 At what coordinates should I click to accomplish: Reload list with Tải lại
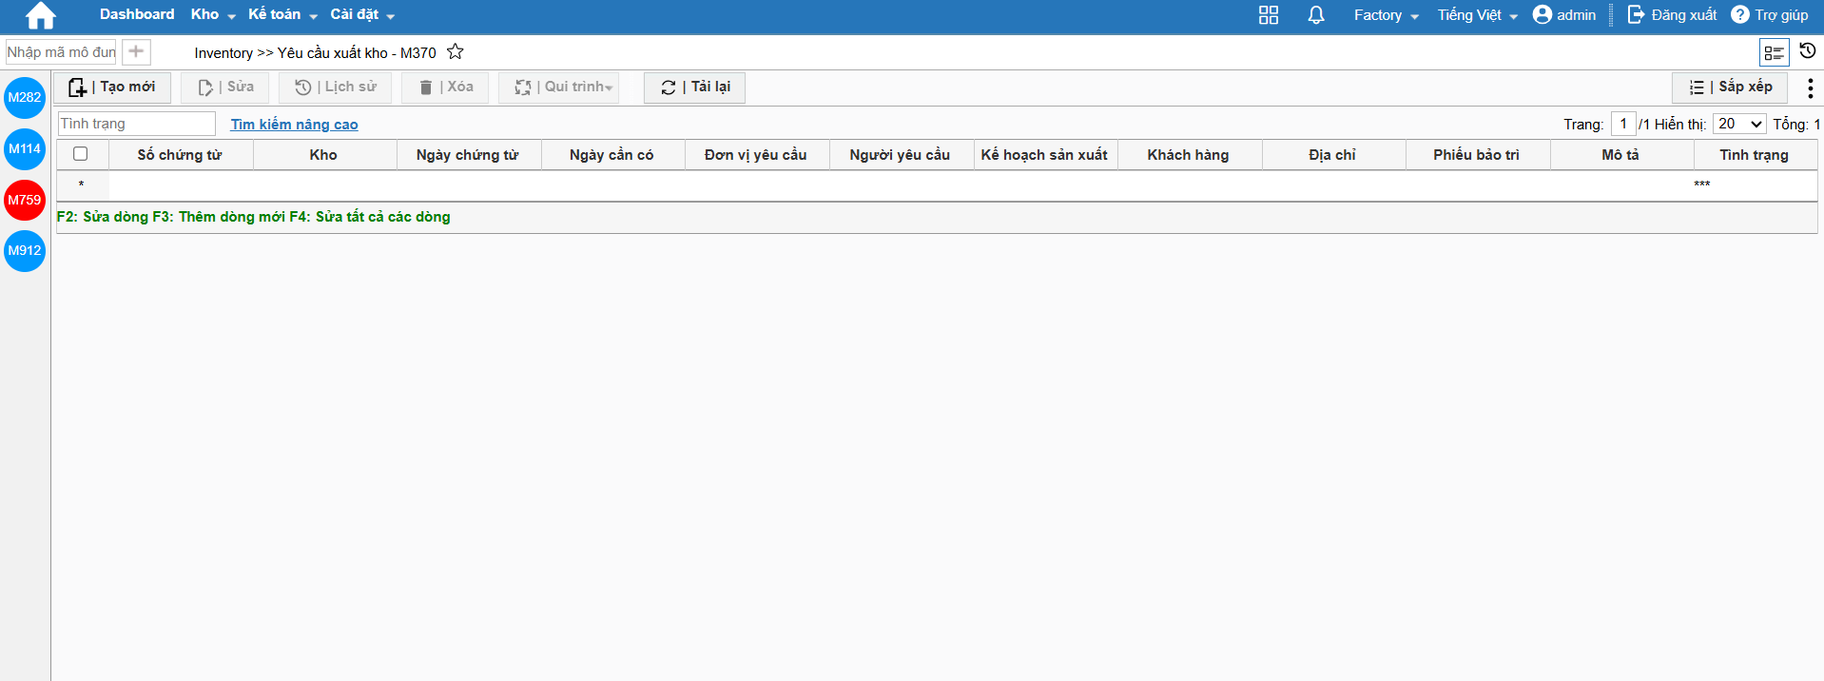pos(694,88)
